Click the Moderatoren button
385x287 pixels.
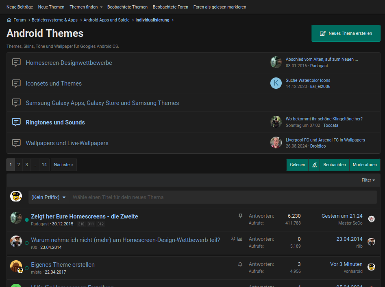click(x=365, y=165)
